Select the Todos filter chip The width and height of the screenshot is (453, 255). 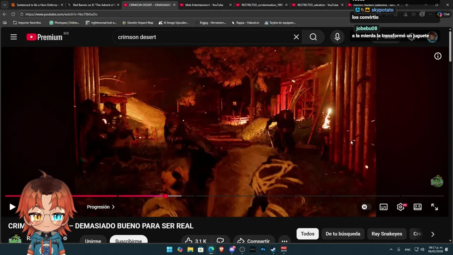[308, 234]
